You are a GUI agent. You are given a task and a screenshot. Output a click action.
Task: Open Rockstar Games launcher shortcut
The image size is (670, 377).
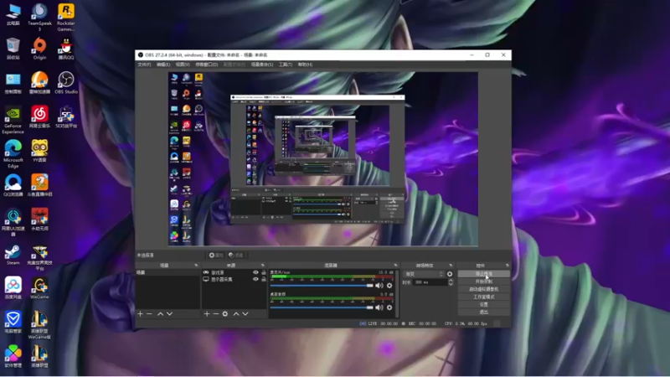(x=66, y=17)
